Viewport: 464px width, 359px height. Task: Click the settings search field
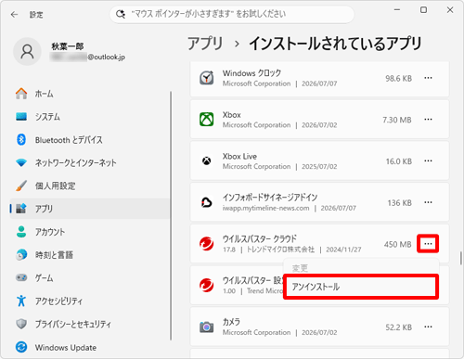point(232,14)
